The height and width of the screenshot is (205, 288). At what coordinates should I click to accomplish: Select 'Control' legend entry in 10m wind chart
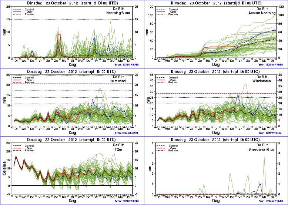(23, 78)
